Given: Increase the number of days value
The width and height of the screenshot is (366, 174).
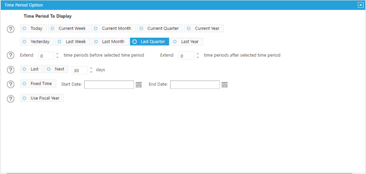Looking at the screenshot, I should (91, 68).
